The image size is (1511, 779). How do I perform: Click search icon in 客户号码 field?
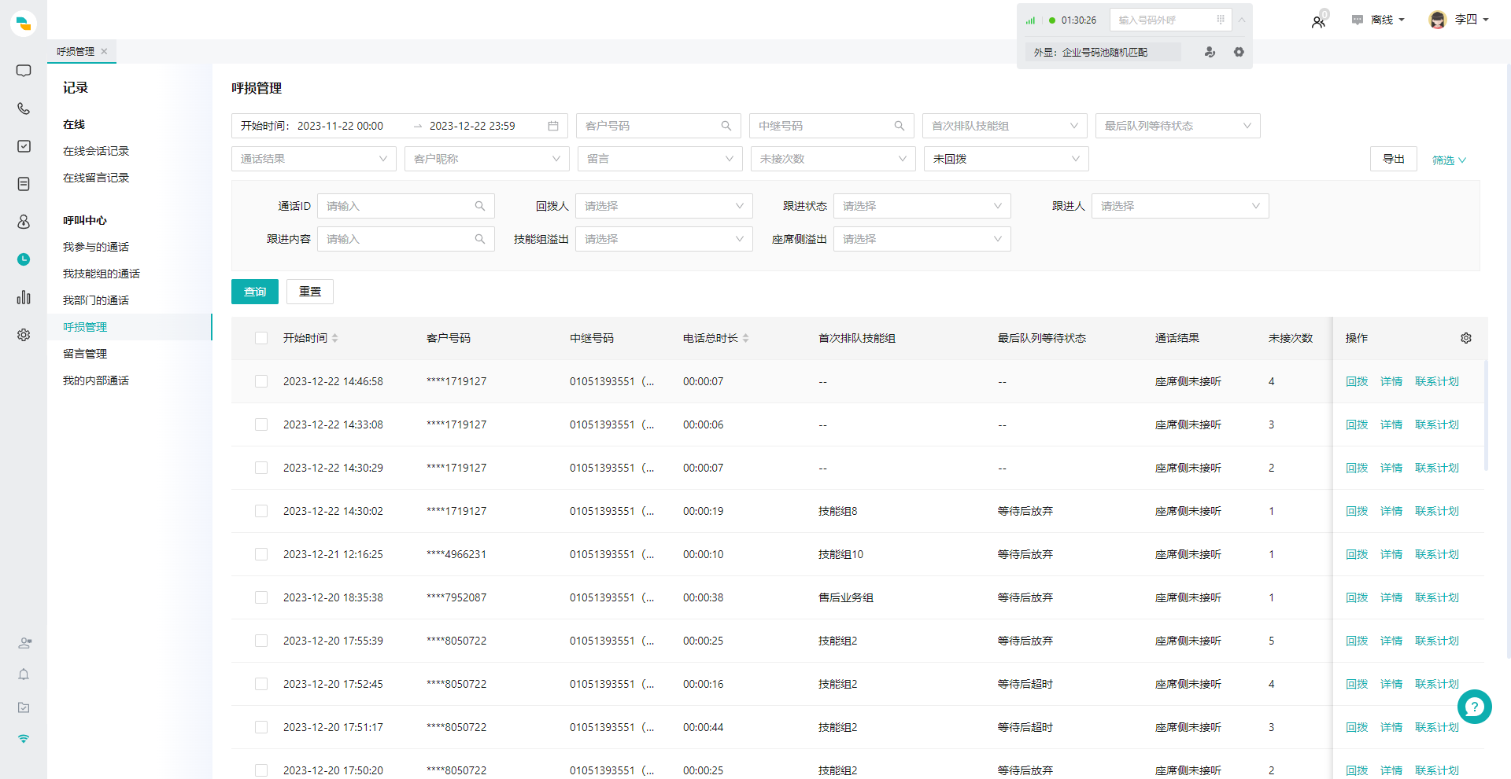pos(726,126)
